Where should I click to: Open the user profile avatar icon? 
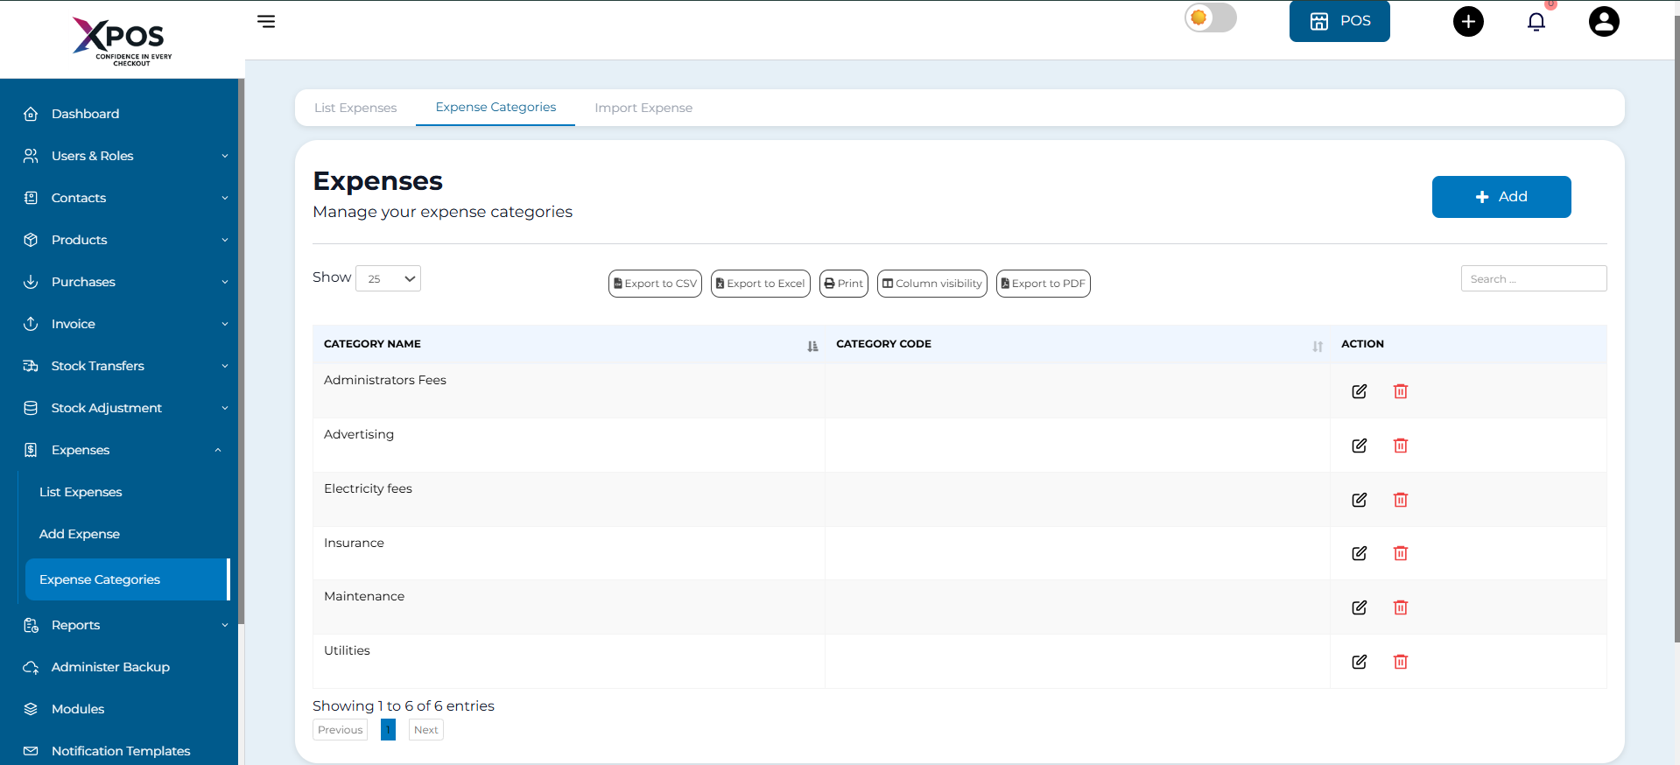[x=1603, y=22]
